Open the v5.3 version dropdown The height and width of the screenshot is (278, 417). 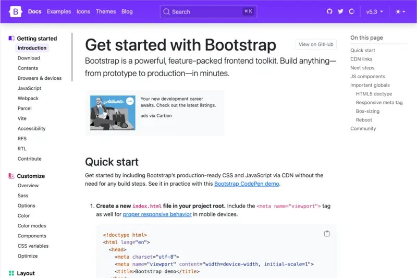pos(374,11)
